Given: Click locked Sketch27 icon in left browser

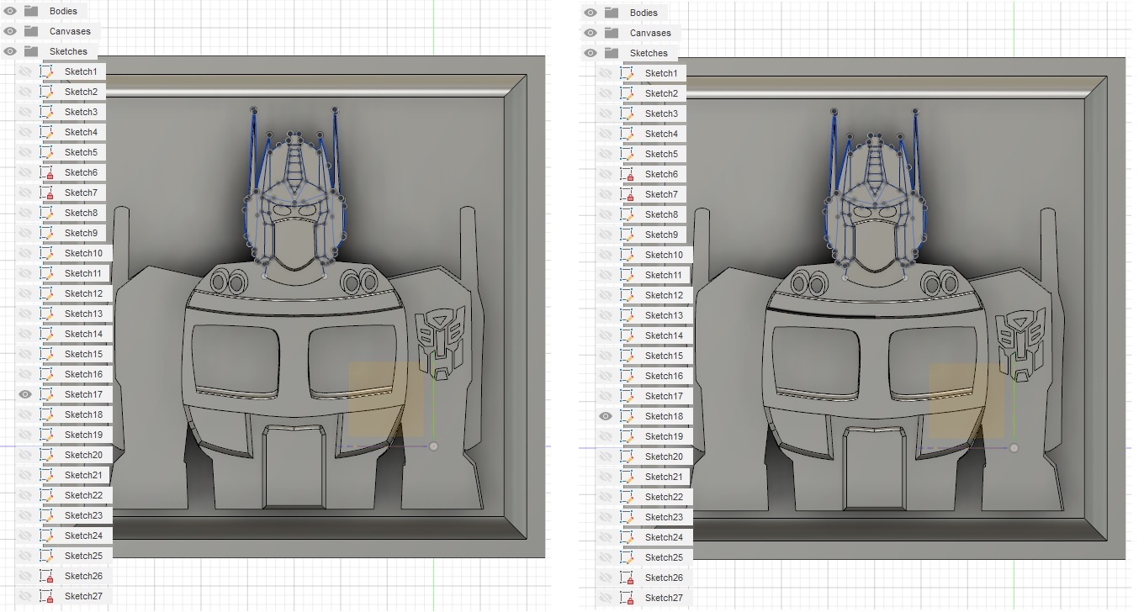Looking at the screenshot, I should (47, 596).
